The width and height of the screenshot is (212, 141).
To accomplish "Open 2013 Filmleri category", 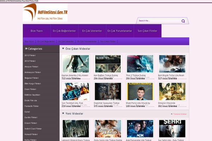I will coord(30,55).
